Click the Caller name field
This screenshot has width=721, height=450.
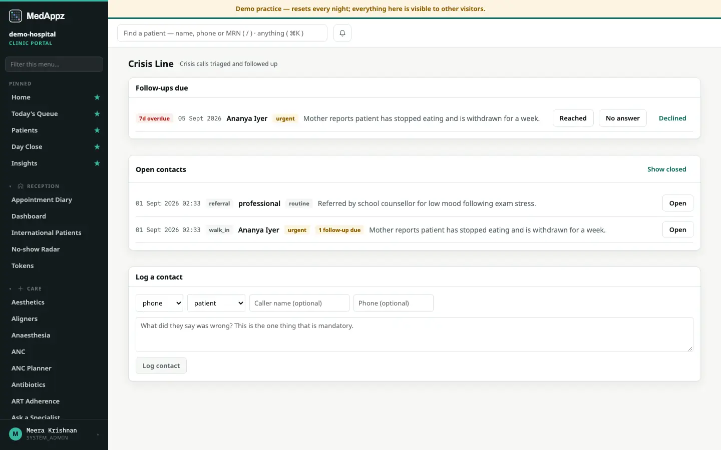pos(299,303)
